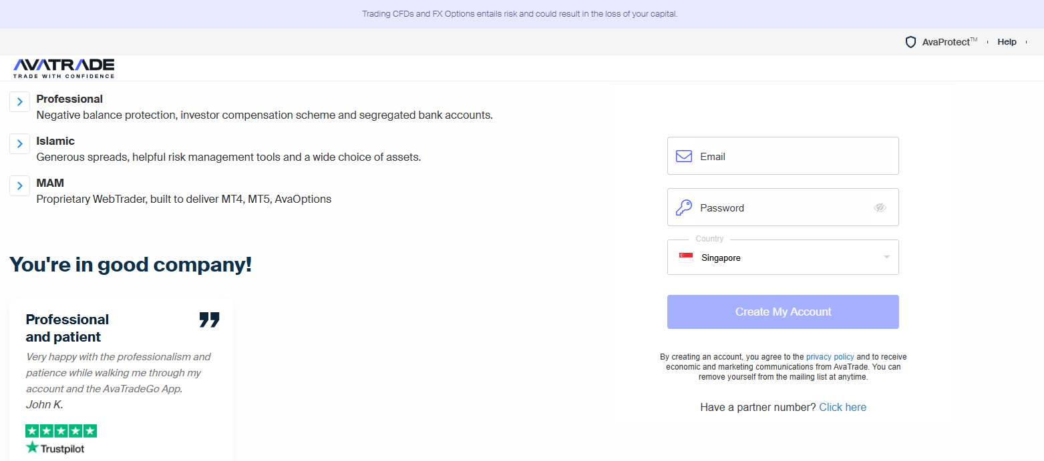Click the AvaTrade logo
The image size is (1044, 461).
63,68
